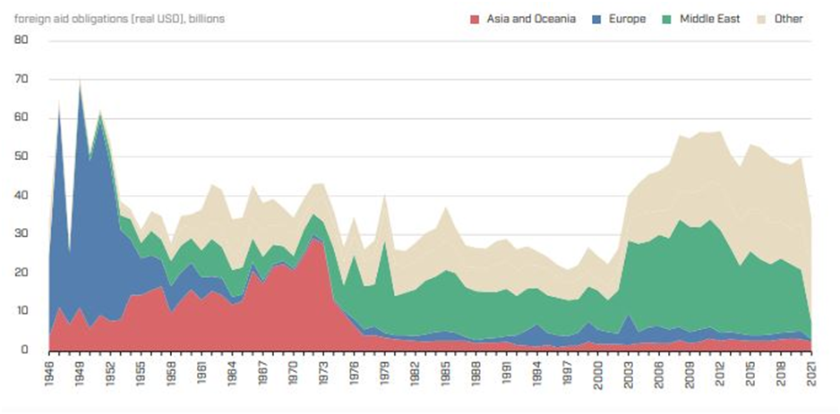The width and height of the screenshot is (840, 414).
Task: Click the green Middle East legend swatch
Action: click(x=665, y=19)
